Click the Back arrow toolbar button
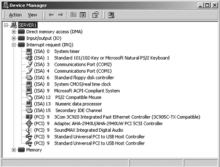The width and height of the screenshot is (220, 167). click(x=51, y=15)
